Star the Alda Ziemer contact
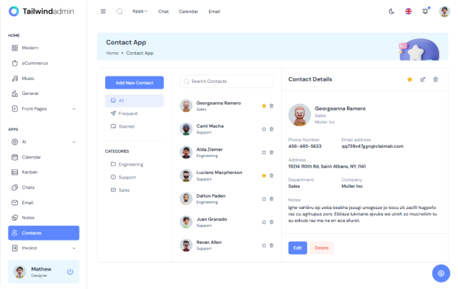This screenshot has width=458, height=289. 263,152
